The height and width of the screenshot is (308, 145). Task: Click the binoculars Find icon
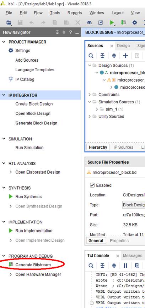pos(89,22)
